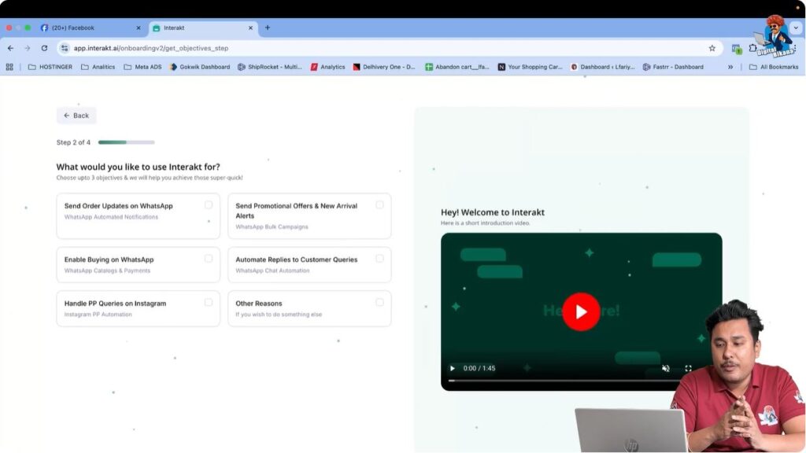Play the Interakt introduction video
Screen dimensions: 806x453
pos(581,311)
